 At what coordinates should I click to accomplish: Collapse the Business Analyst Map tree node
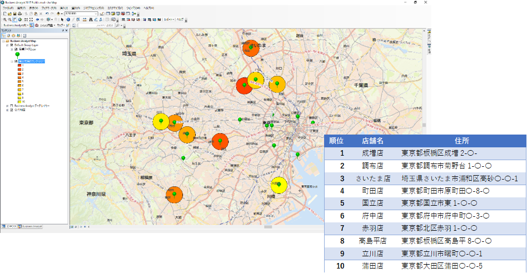(3, 41)
